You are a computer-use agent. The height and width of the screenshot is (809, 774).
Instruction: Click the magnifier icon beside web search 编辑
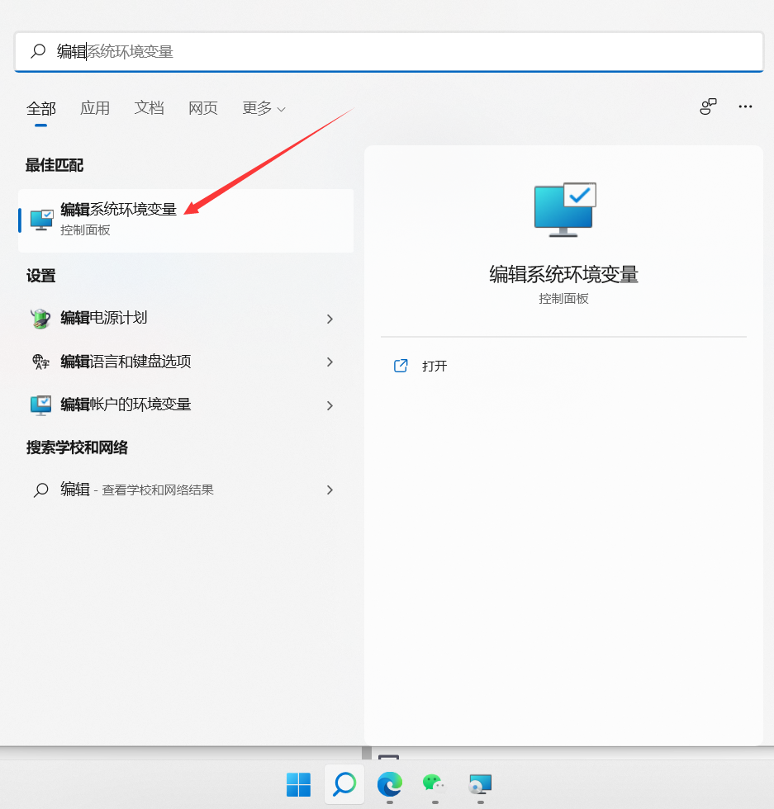coord(40,490)
